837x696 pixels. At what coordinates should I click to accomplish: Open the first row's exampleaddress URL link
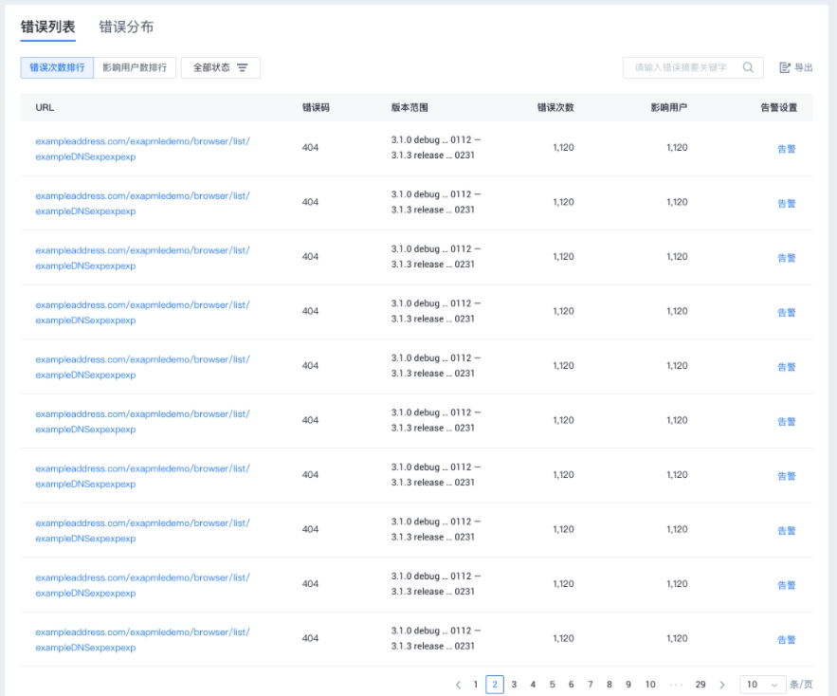(142, 149)
